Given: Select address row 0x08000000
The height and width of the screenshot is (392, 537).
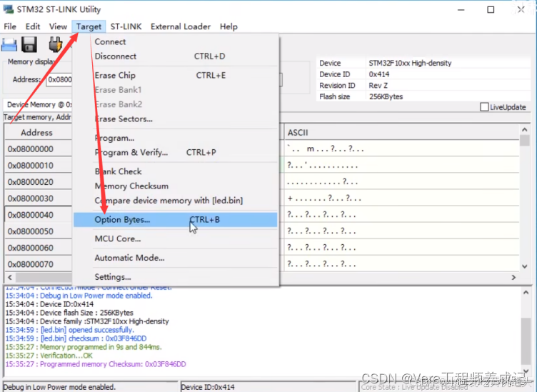Looking at the screenshot, I should point(39,149).
